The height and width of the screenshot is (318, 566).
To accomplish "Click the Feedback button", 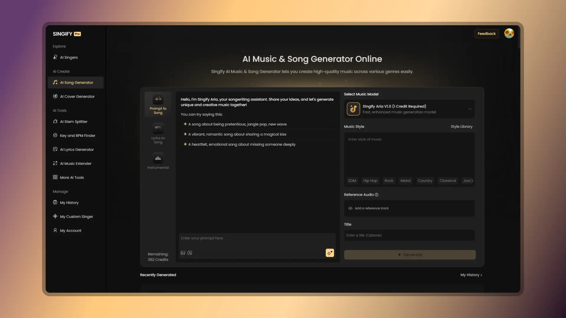I will pos(486,34).
